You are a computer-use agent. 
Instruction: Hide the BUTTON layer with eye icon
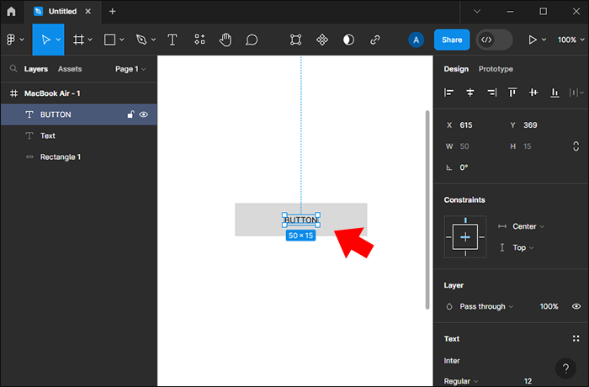click(144, 114)
